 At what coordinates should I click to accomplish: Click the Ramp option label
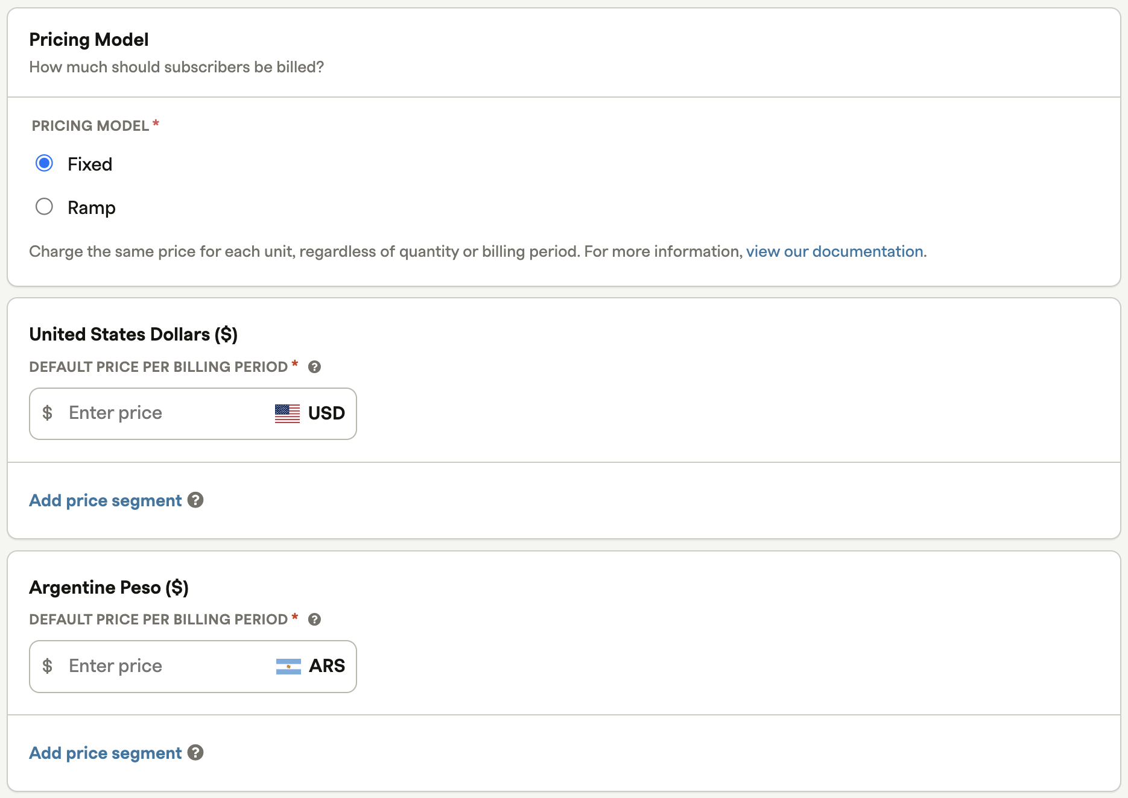click(91, 208)
